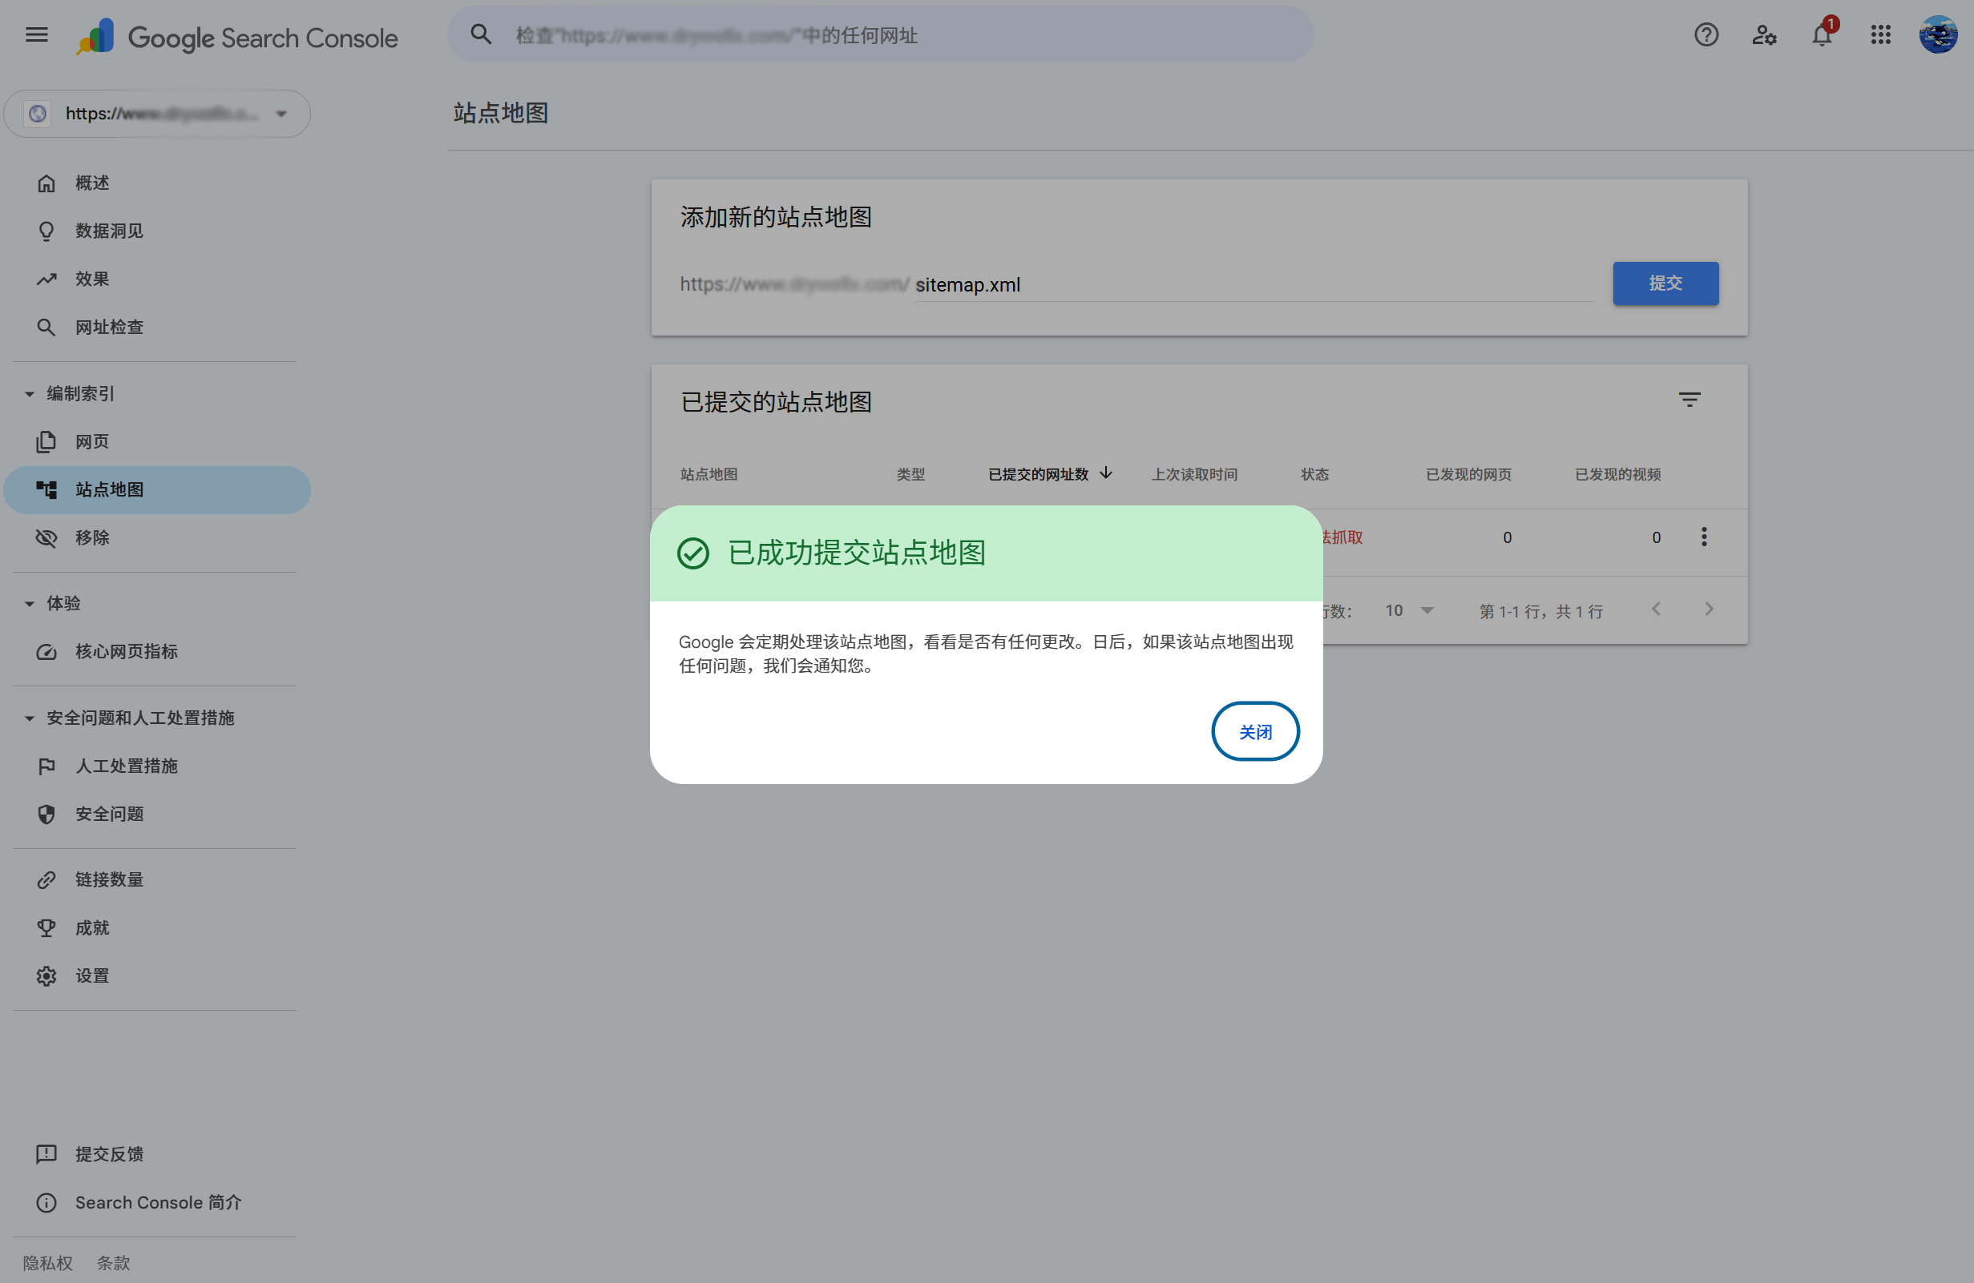Open the help question mark icon
This screenshot has width=1974, height=1283.
pyautogui.click(x=1706, y=34)
